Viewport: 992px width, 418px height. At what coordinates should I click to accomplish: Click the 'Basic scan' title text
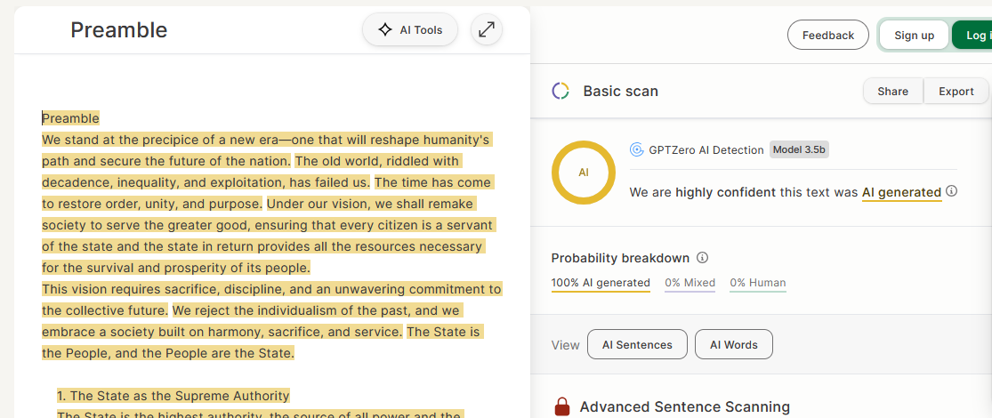[621, 91]
